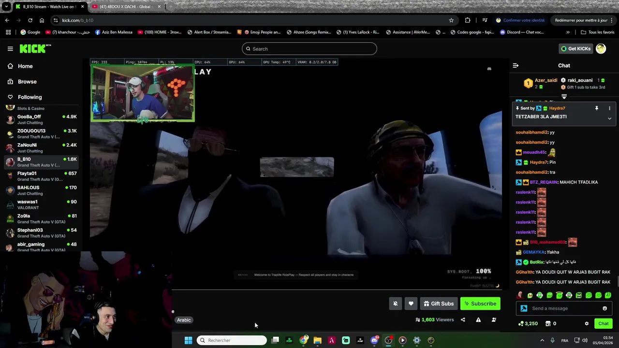Send message with Chat button
Image resolution: width=619 pixels, height=348 pixels.
coord(604,324)
